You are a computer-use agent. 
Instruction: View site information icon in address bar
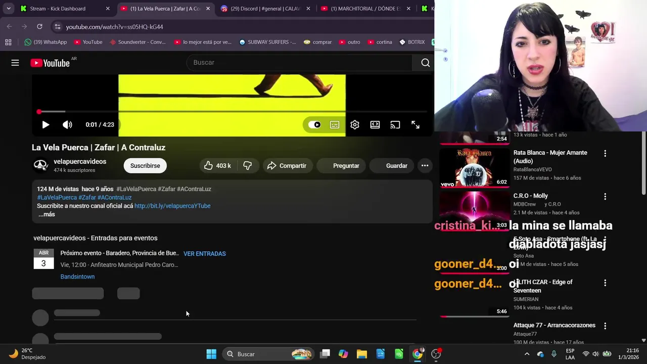[58, 27]
